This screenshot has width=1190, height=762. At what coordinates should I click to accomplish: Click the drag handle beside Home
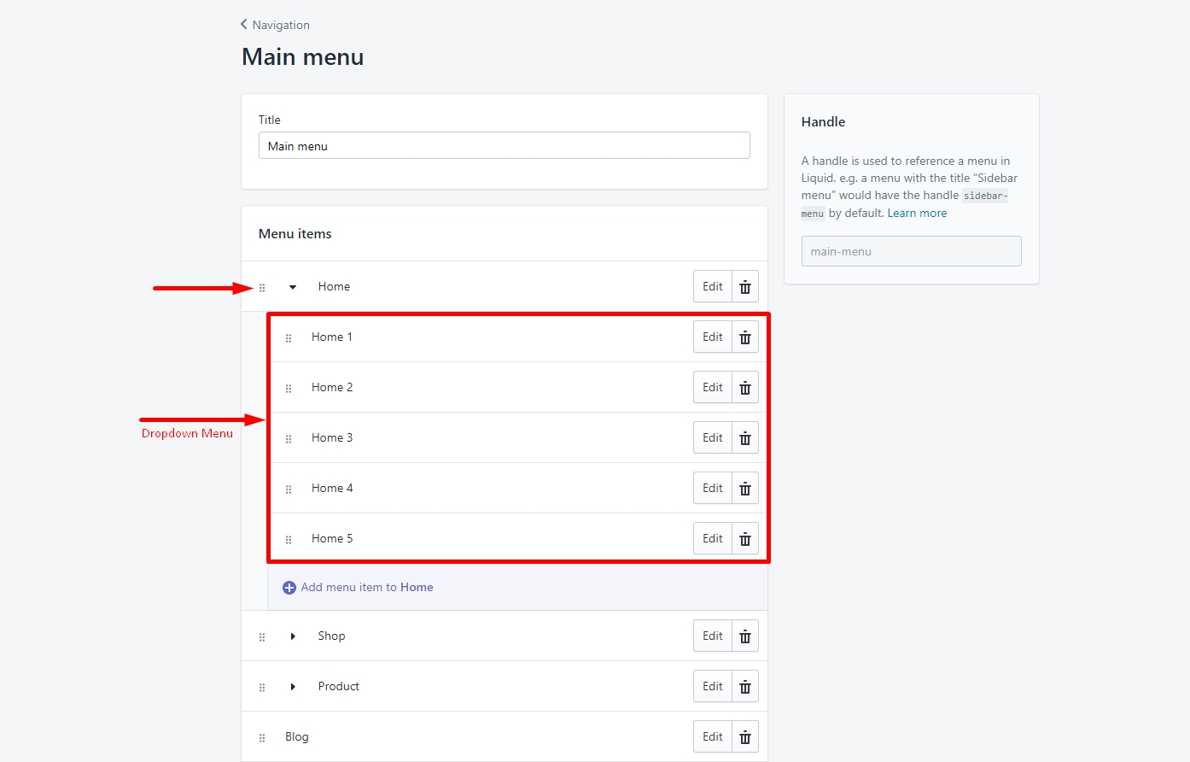pos(262,288)
